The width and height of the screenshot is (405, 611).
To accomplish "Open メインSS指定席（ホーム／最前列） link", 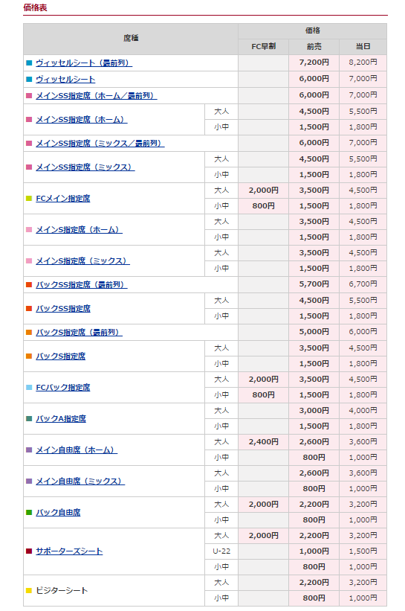I will tap(97, 95).
